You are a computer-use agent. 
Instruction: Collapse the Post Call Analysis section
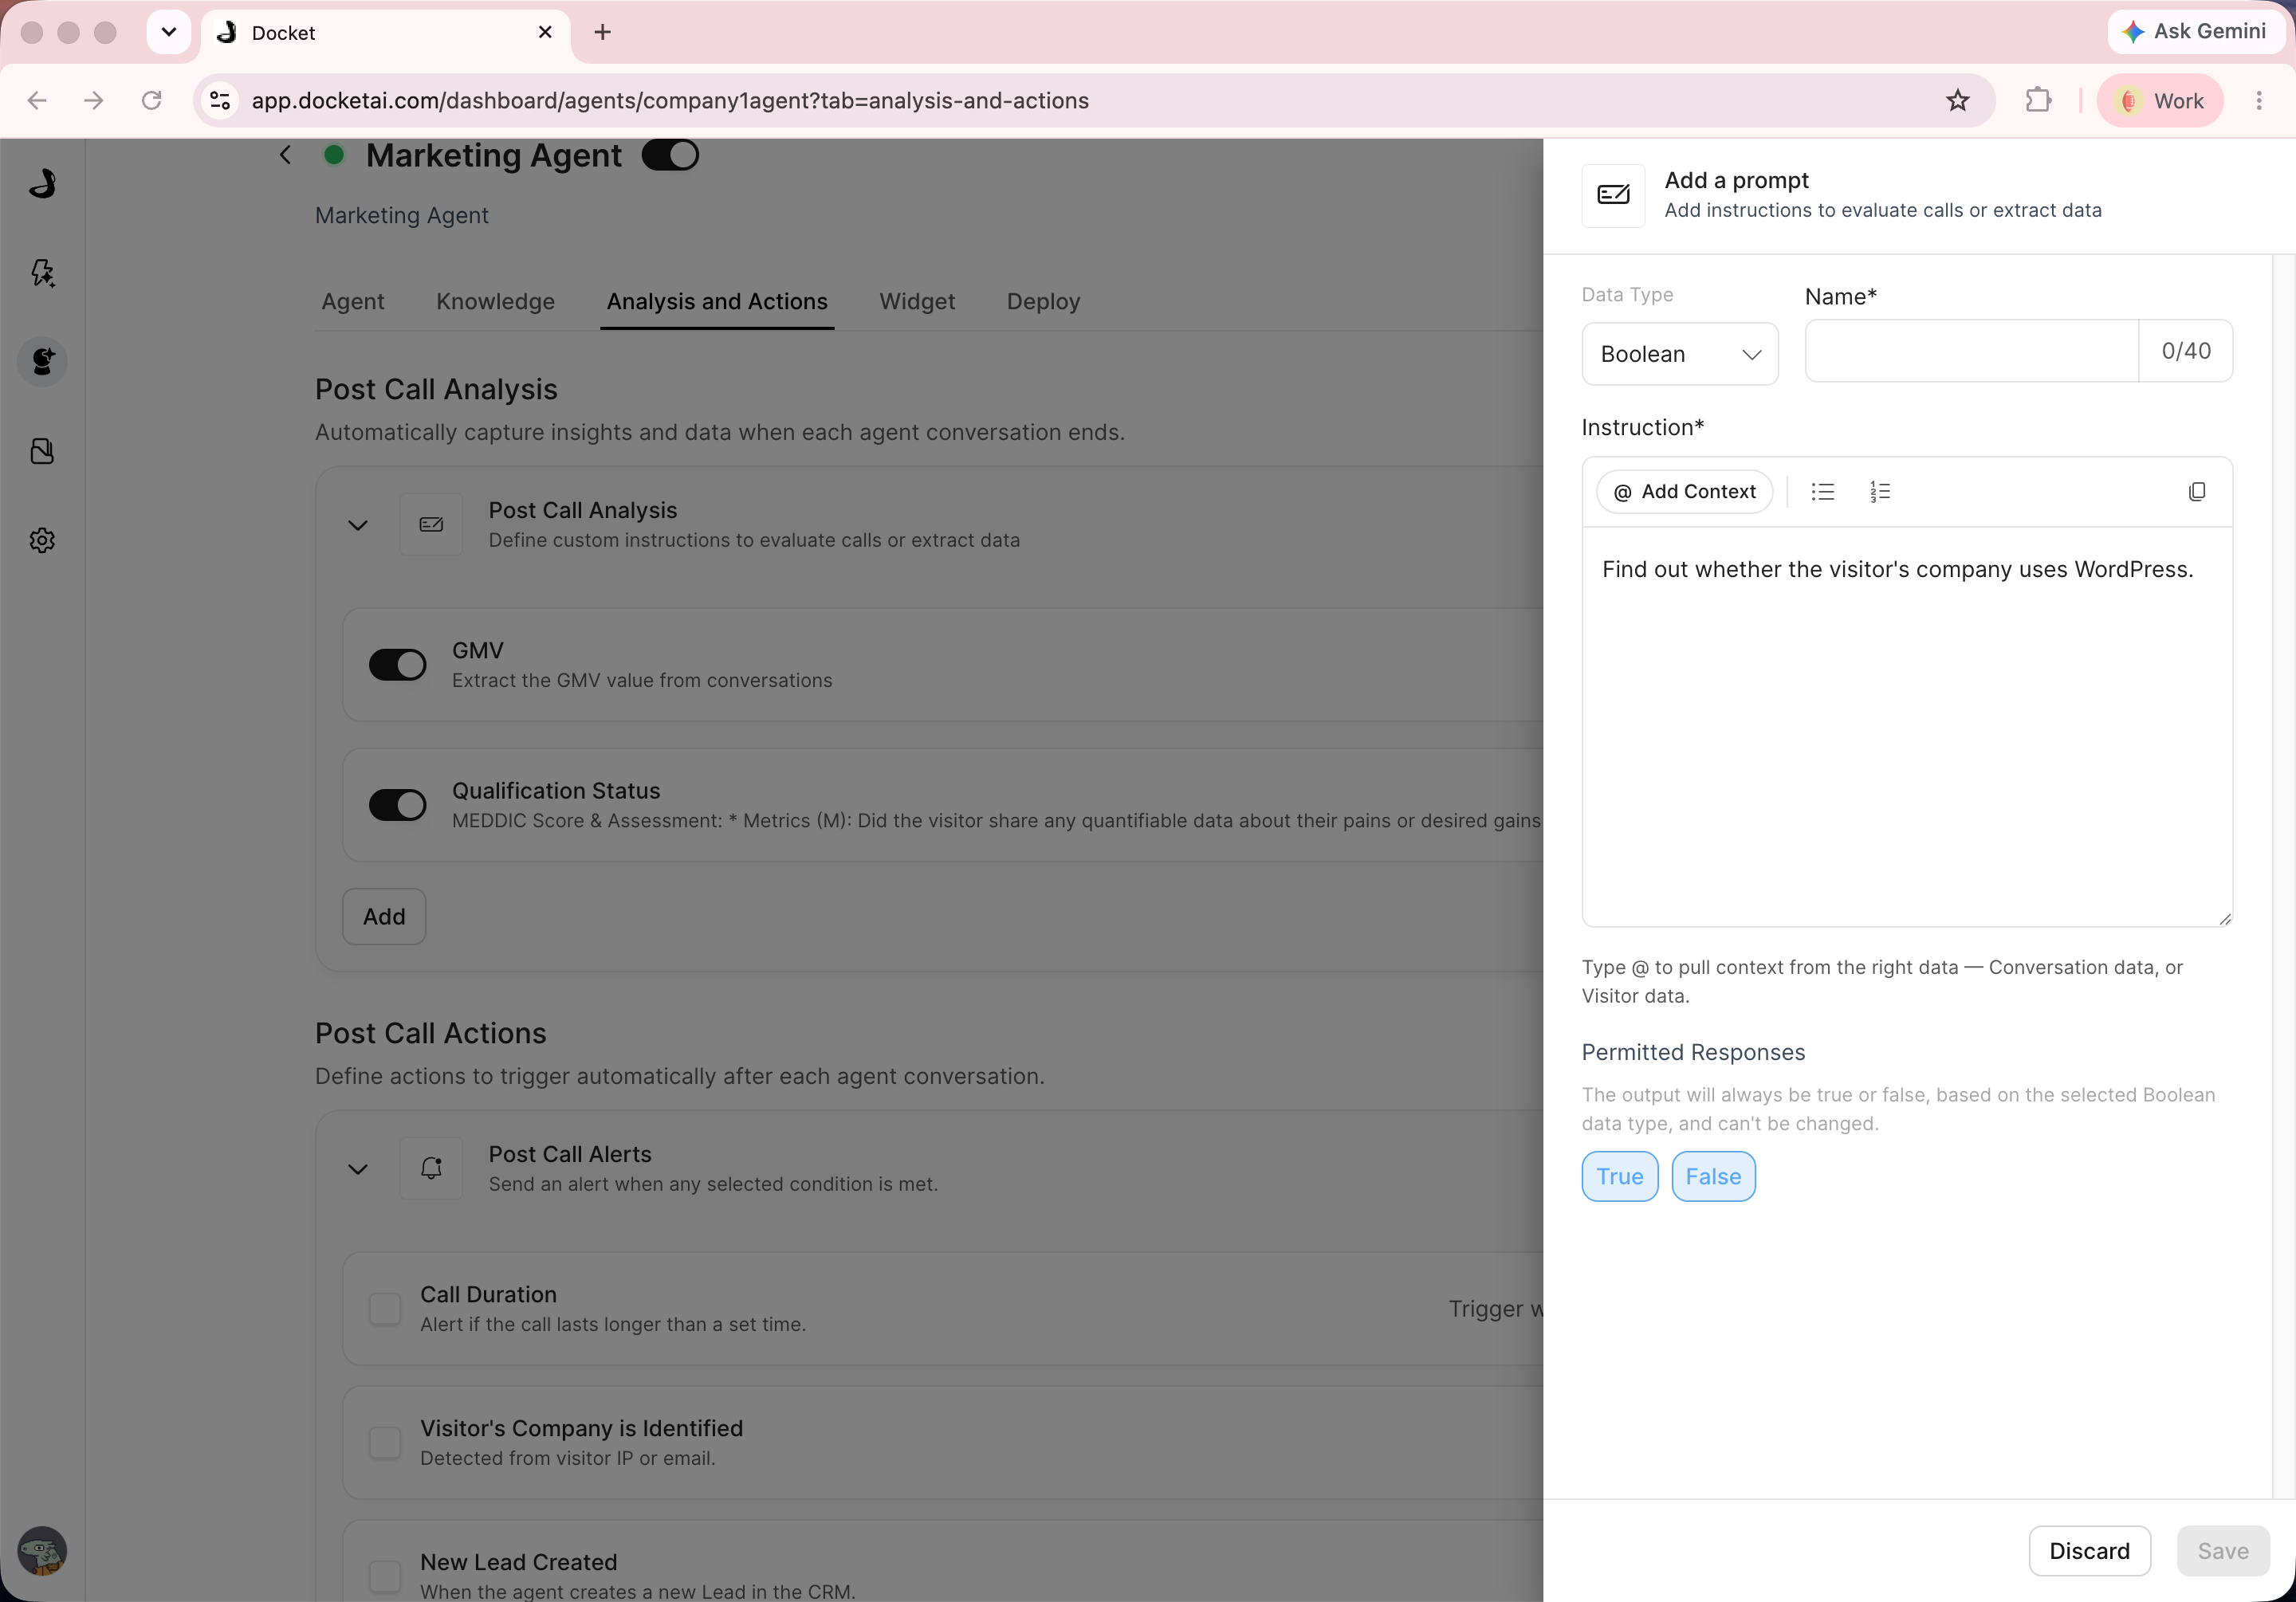coord(358,525)
